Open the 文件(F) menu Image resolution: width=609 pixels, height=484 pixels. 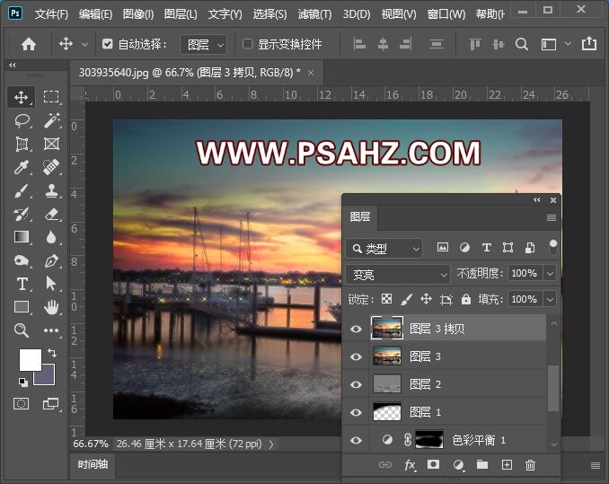point(51,14)
